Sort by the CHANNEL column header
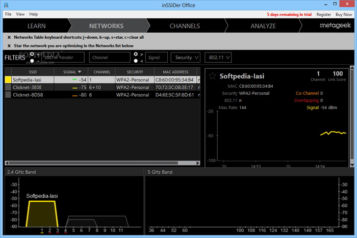Screen dimensions: 357x238 click(102, 72)
